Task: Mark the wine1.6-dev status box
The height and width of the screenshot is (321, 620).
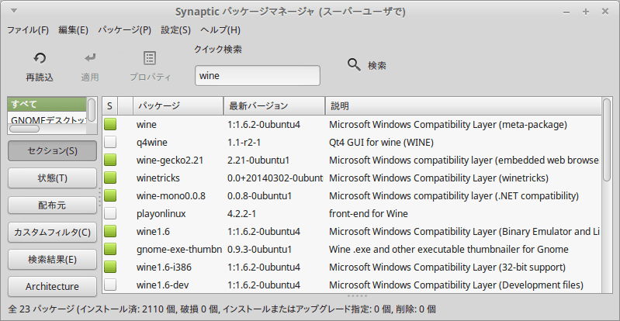Action: click(x=110, y=285)
